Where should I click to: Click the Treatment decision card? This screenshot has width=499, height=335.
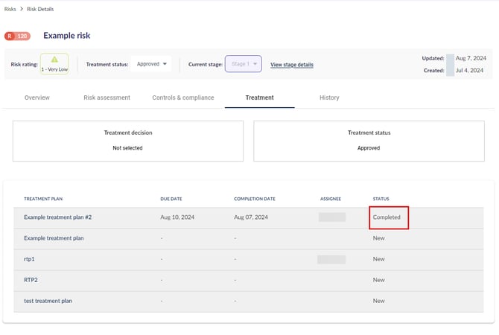[128, 140]
